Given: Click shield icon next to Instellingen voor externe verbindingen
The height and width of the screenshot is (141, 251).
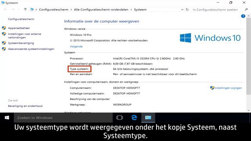Looking at the screenshot, I should point(4,34).
